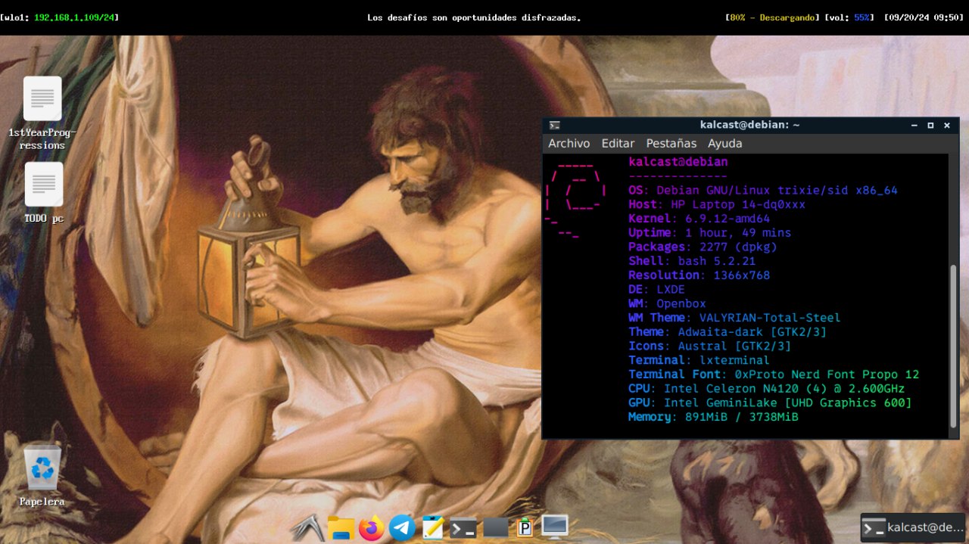Open the Pestañas menu in the terminal

coord(671,143)
